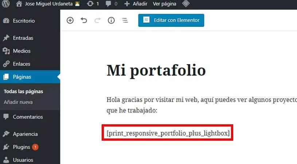297x164 pixels.
Task: Click the add block plus icon
Action: [x=70, y=20]
